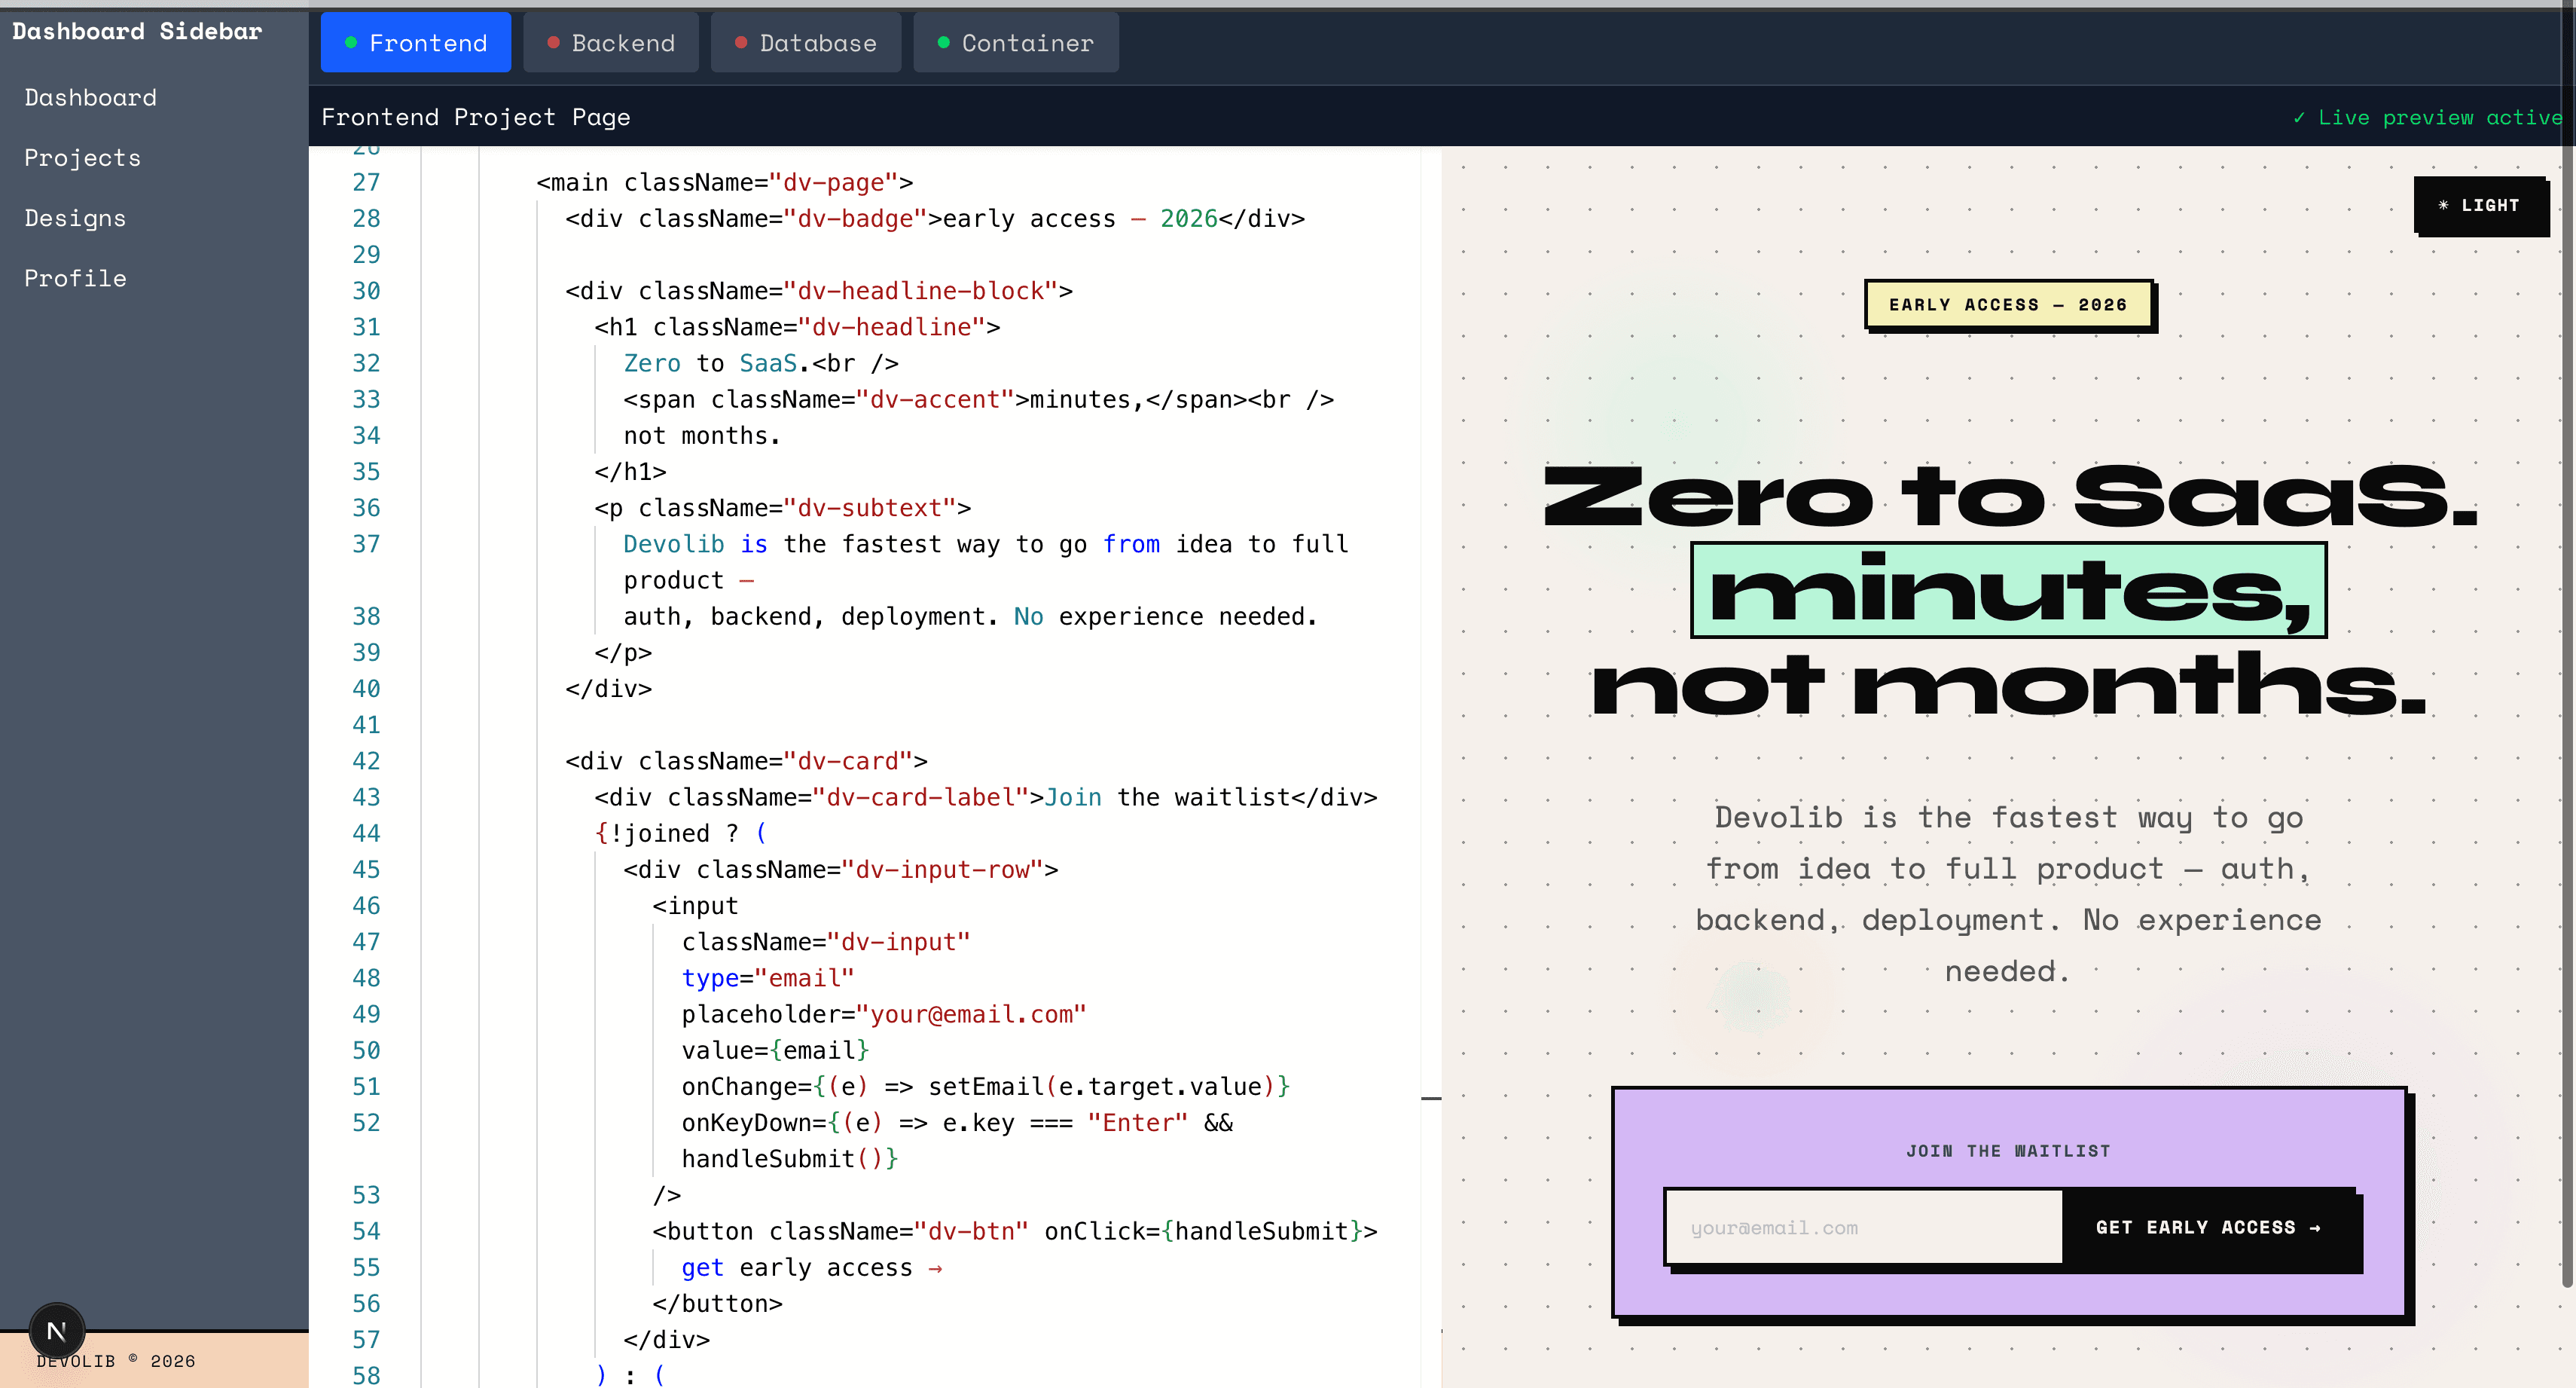The height and width of the screenshot is (1388, 2576).
Task: Click the checkmark beside Live preview active
Action: [2302, 117]
